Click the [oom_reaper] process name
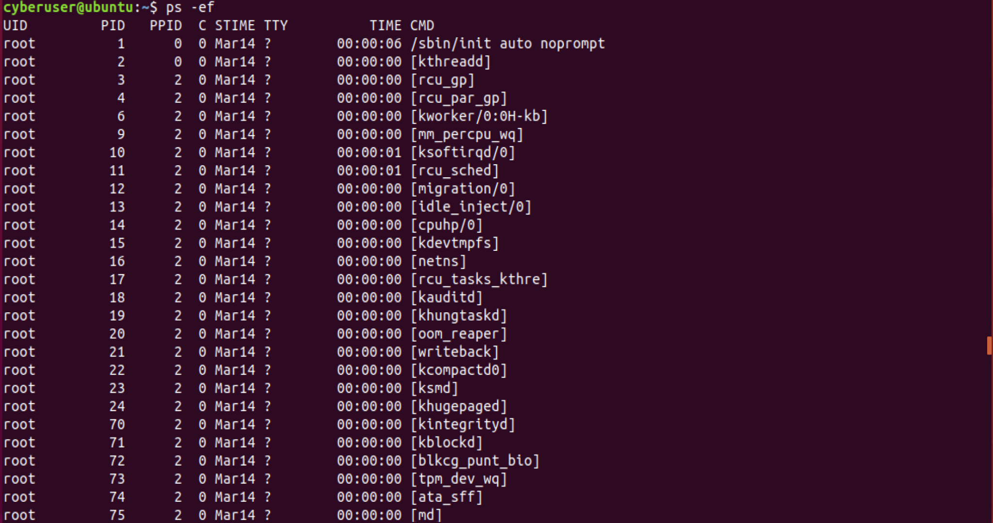Viewport: 993px width, 523px height. tap(459, 334)
